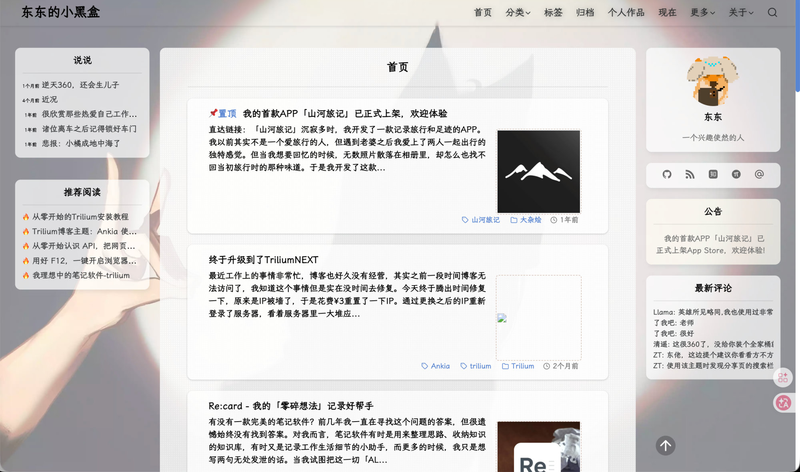Viewport: 800px width, 472px height.
Task: Click the pink translate floating icon
Action: click(783, 402)
